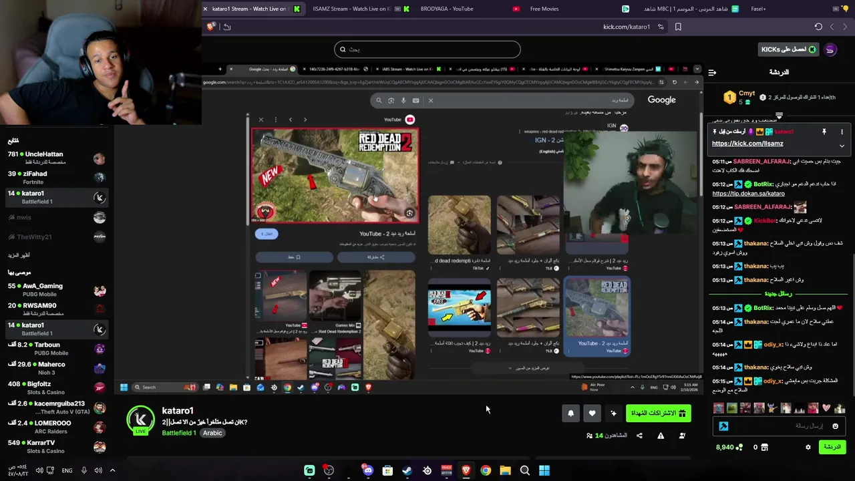Click the heart follow icon under the stream

(x=592, y=414)
